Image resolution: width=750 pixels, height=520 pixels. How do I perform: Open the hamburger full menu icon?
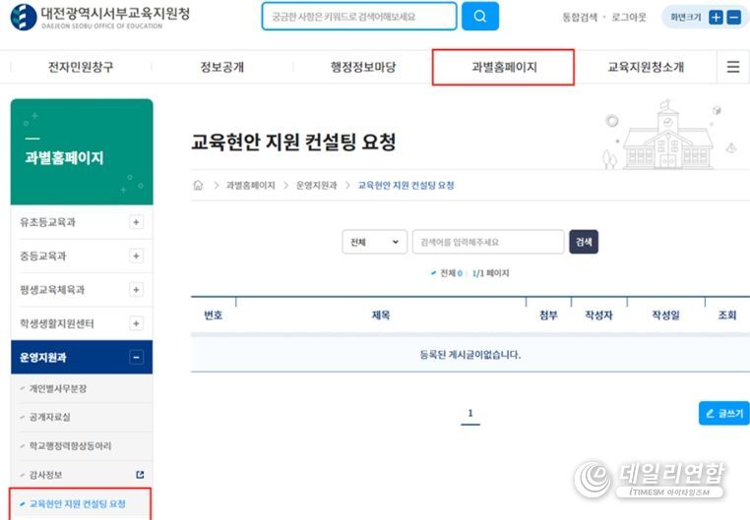click(x=733, y=67)
